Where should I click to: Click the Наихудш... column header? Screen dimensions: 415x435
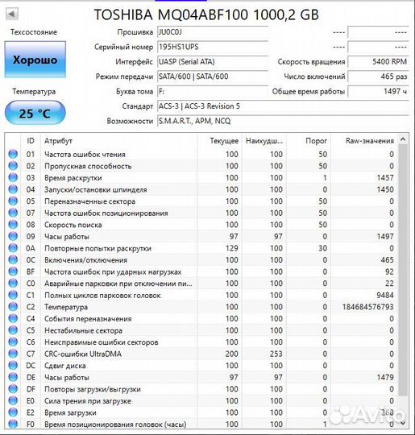[264, 141]
